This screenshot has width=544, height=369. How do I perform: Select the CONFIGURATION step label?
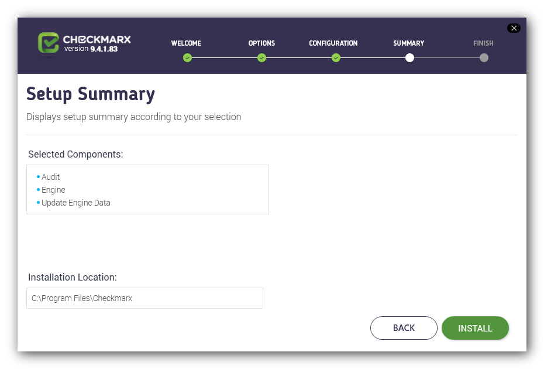[333, 43]
